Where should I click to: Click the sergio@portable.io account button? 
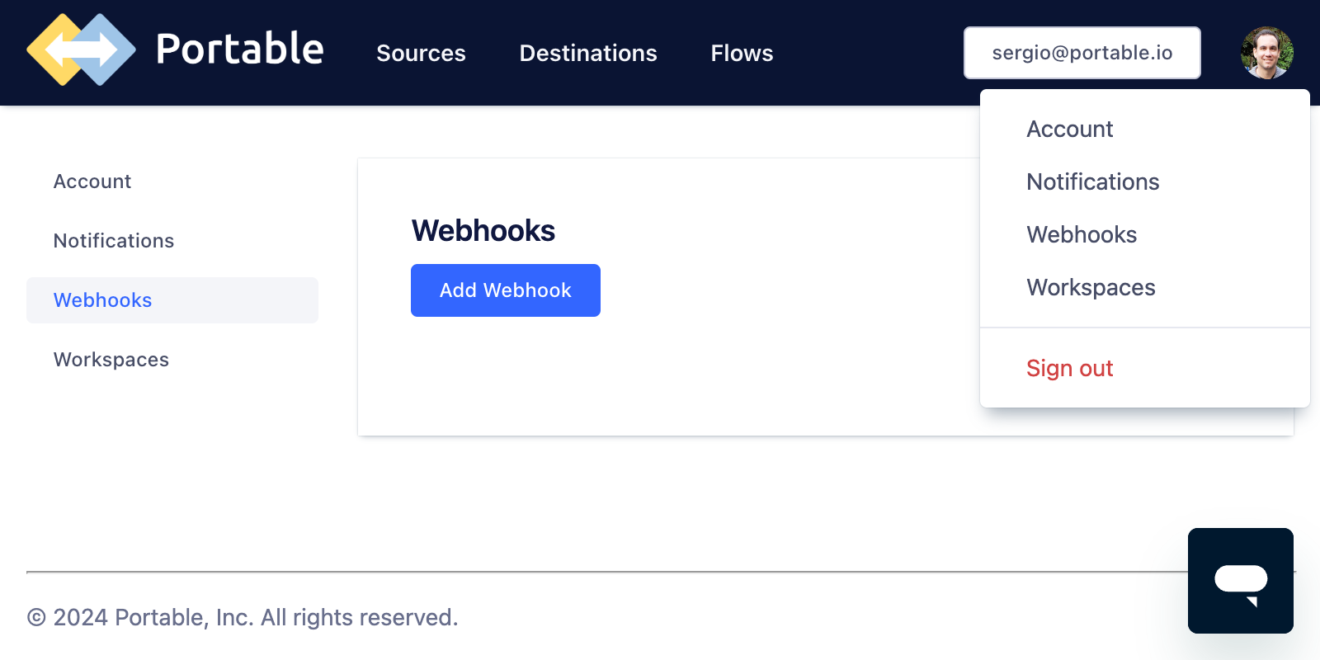coord(1082,53)
